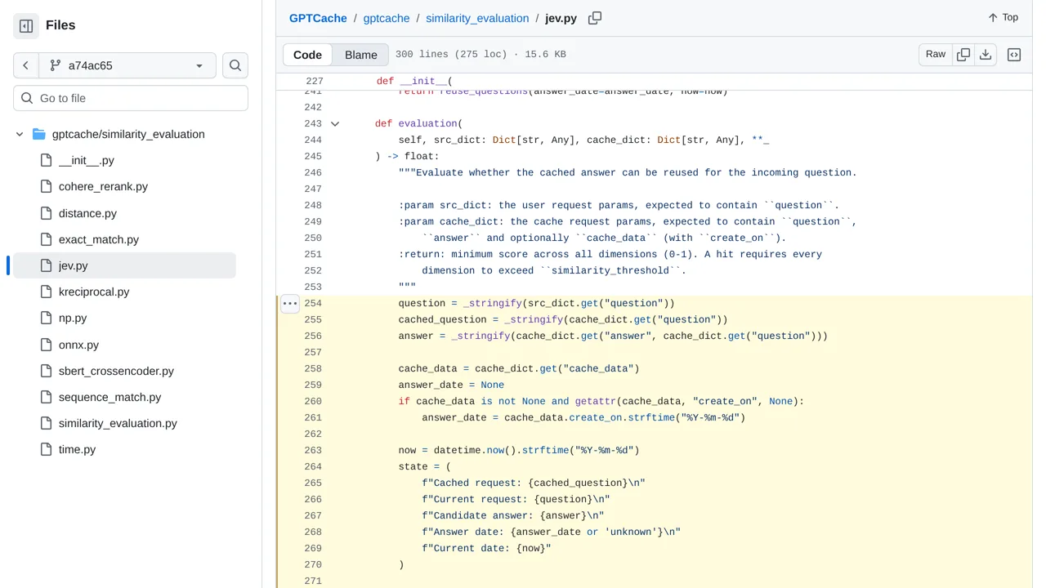Click the file icon beside cohere_rerank.py
1046x588 pixels.
pyautogui.click(x=47, y=187)
